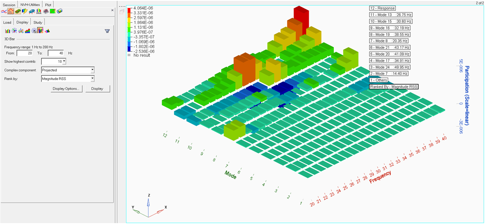
Task: Click the '9 - Mode 16 :32.19 Hz' label
Action: point(390,28)
